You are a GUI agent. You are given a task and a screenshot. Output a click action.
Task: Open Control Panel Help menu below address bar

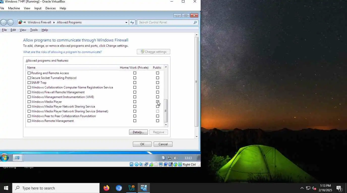45,30
